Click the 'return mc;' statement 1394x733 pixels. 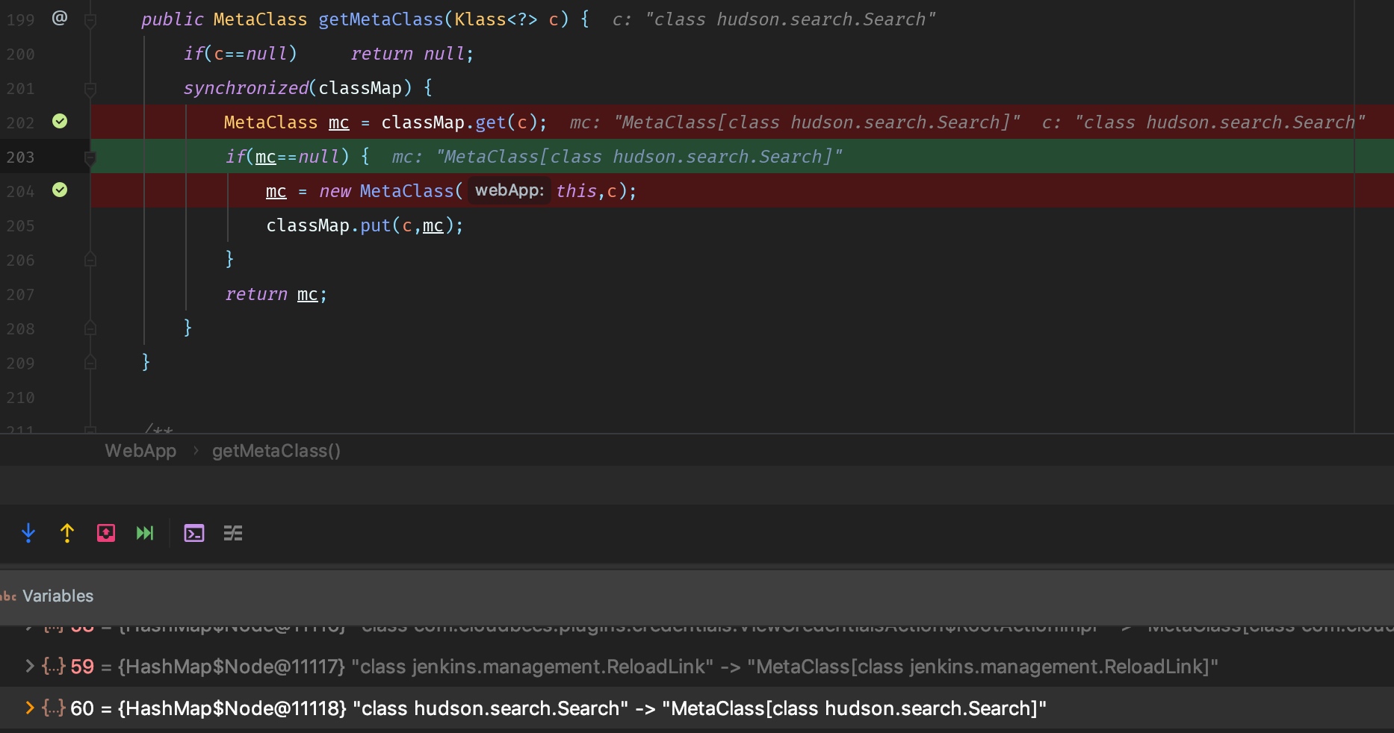click(276, 294)
